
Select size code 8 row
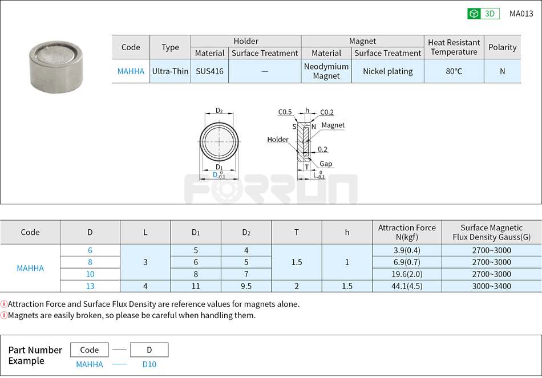point(90,262)
